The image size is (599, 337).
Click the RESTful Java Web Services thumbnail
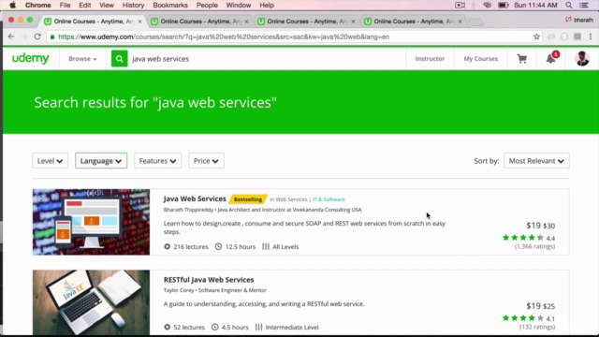click(x=91, y=302)
